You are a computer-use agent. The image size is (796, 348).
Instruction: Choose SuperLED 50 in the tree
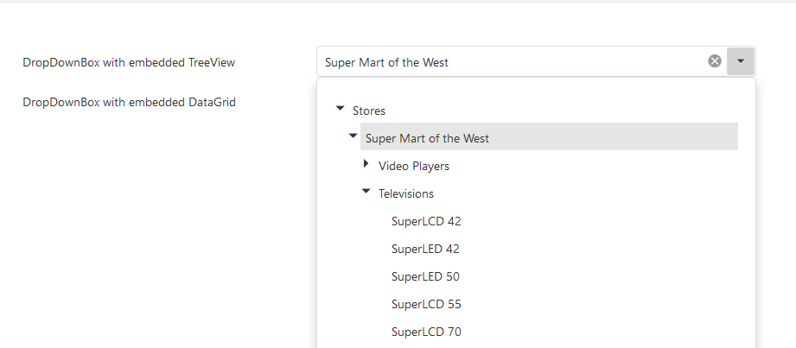[425, 276]
